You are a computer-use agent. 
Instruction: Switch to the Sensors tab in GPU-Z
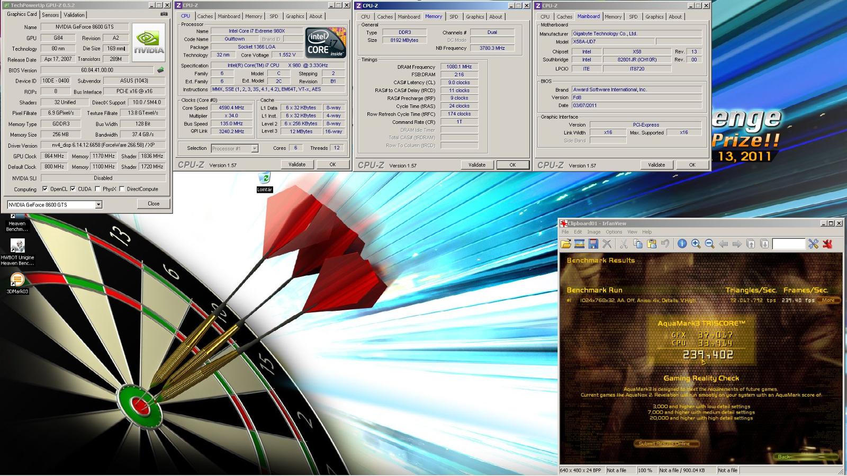51,15
